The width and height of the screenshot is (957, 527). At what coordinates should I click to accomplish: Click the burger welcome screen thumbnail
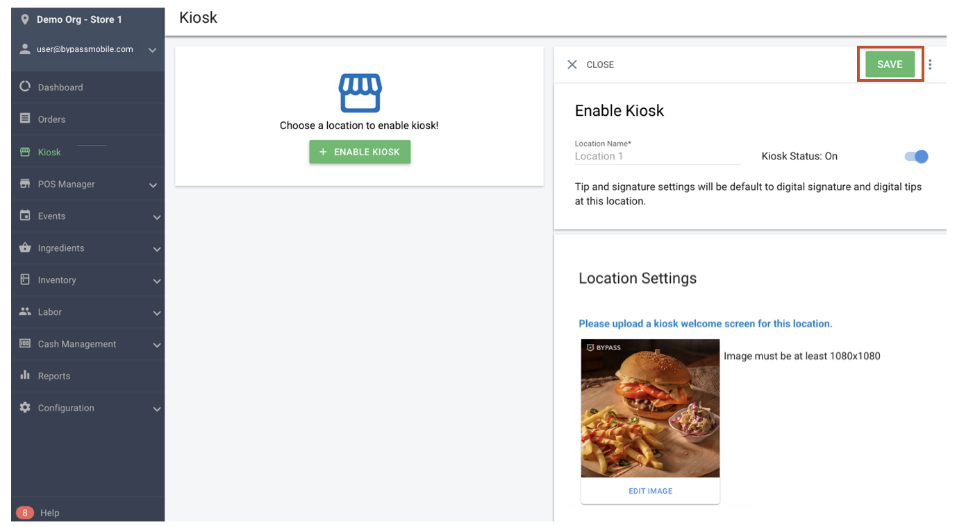[x=650, y=408]
